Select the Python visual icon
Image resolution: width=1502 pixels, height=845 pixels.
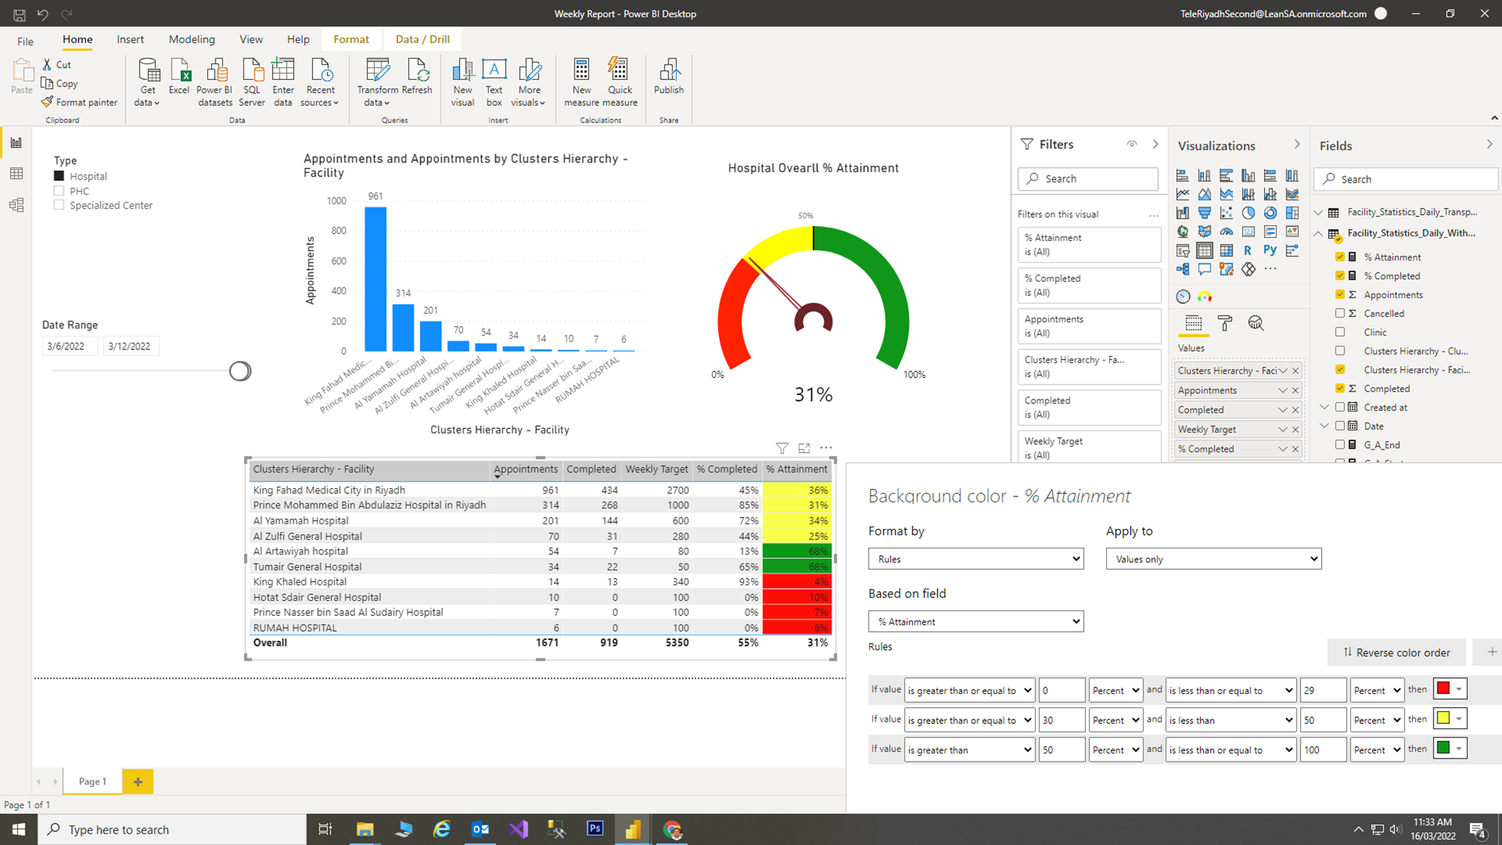(1270, 250)
